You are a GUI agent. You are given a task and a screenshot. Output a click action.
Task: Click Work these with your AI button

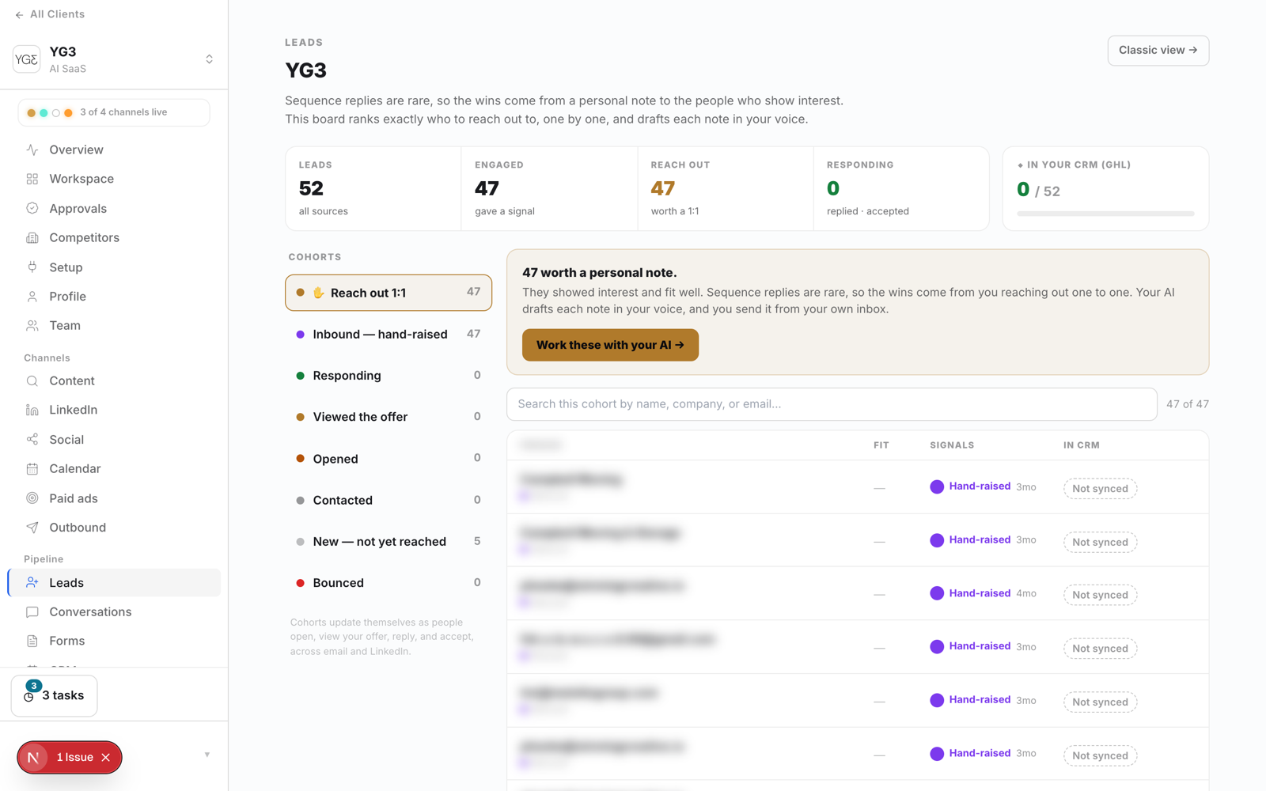tap(610, 345)
